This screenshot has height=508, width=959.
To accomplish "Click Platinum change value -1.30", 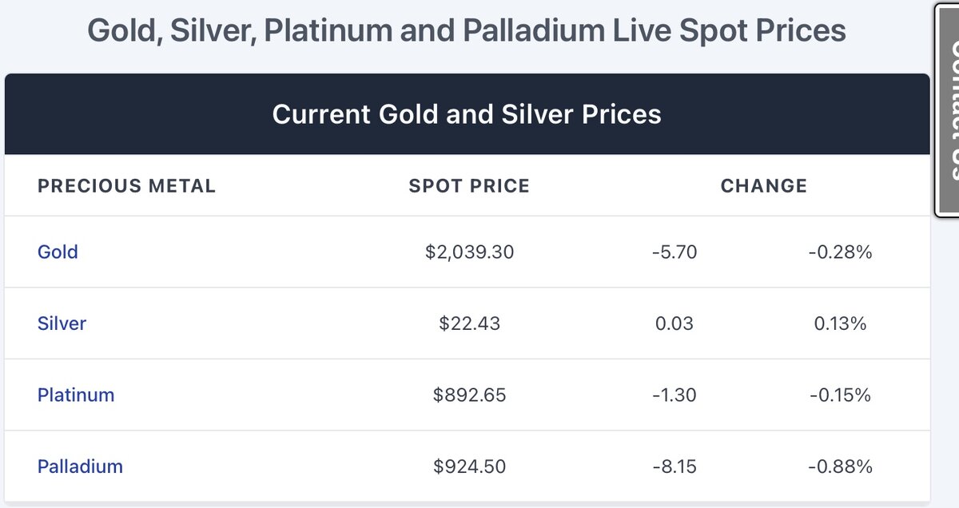I will point(674,395).
